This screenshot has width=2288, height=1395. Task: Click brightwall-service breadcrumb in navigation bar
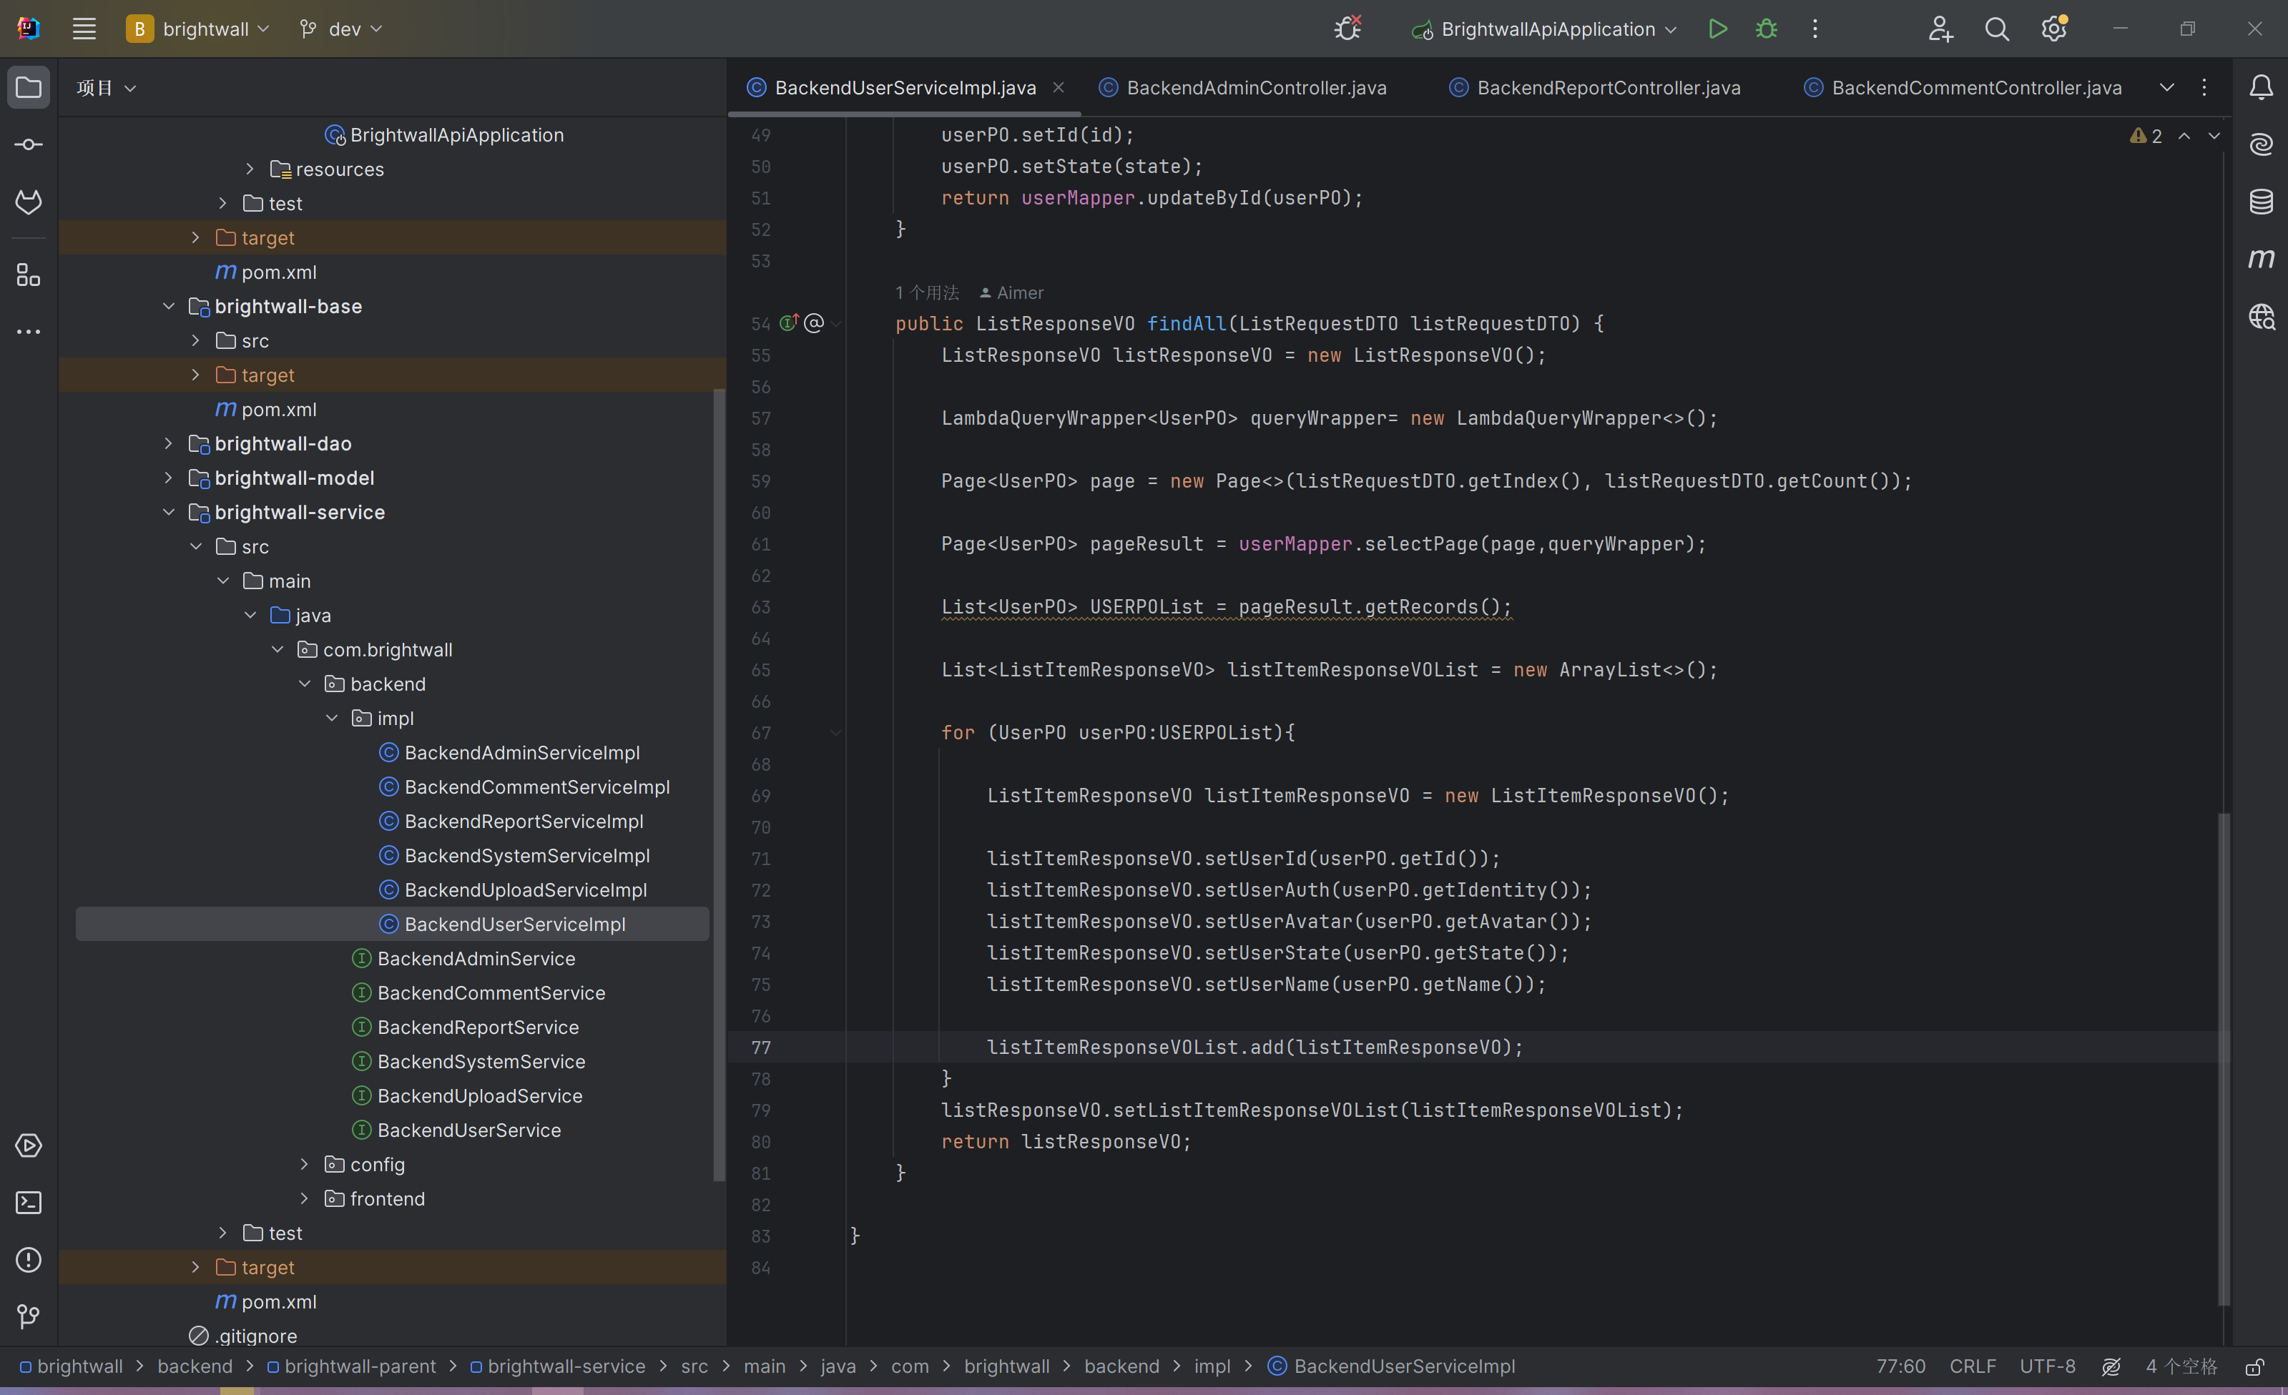pos(557,1366)
